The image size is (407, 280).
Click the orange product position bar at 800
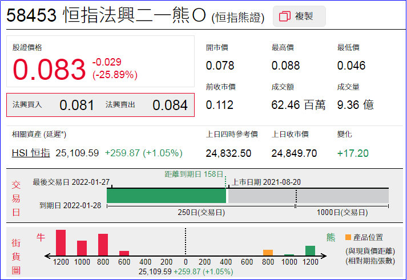coord(268,253)
